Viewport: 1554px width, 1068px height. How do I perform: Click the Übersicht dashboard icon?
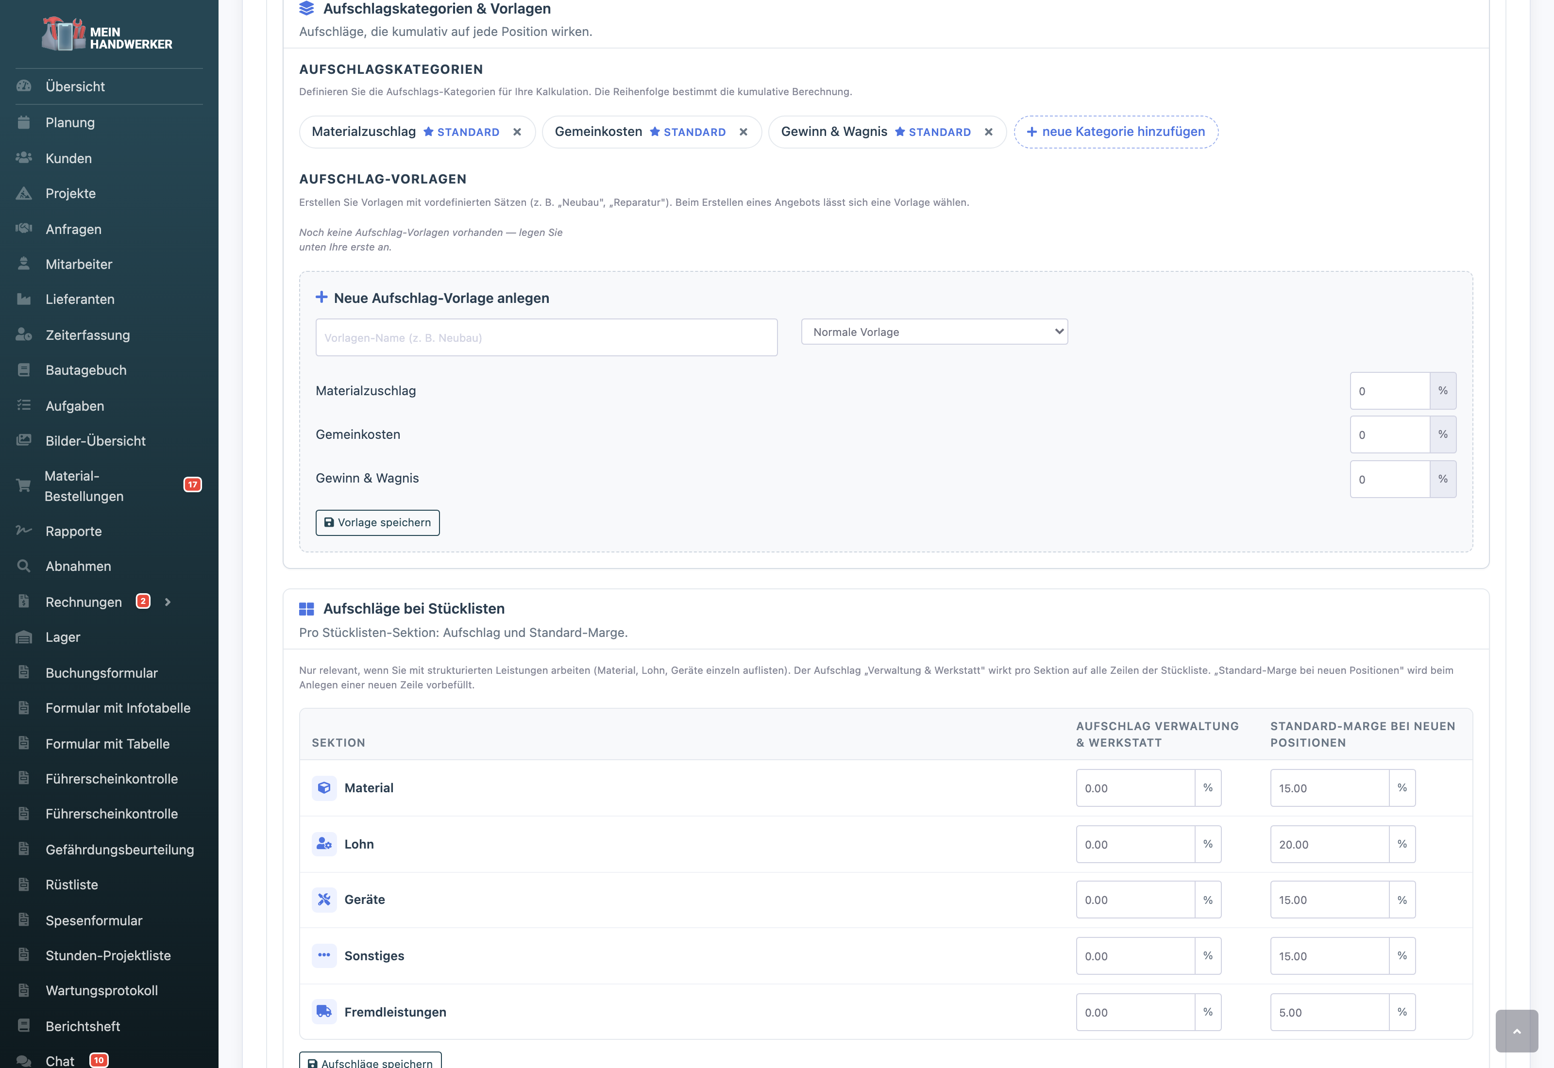(24, 86)
